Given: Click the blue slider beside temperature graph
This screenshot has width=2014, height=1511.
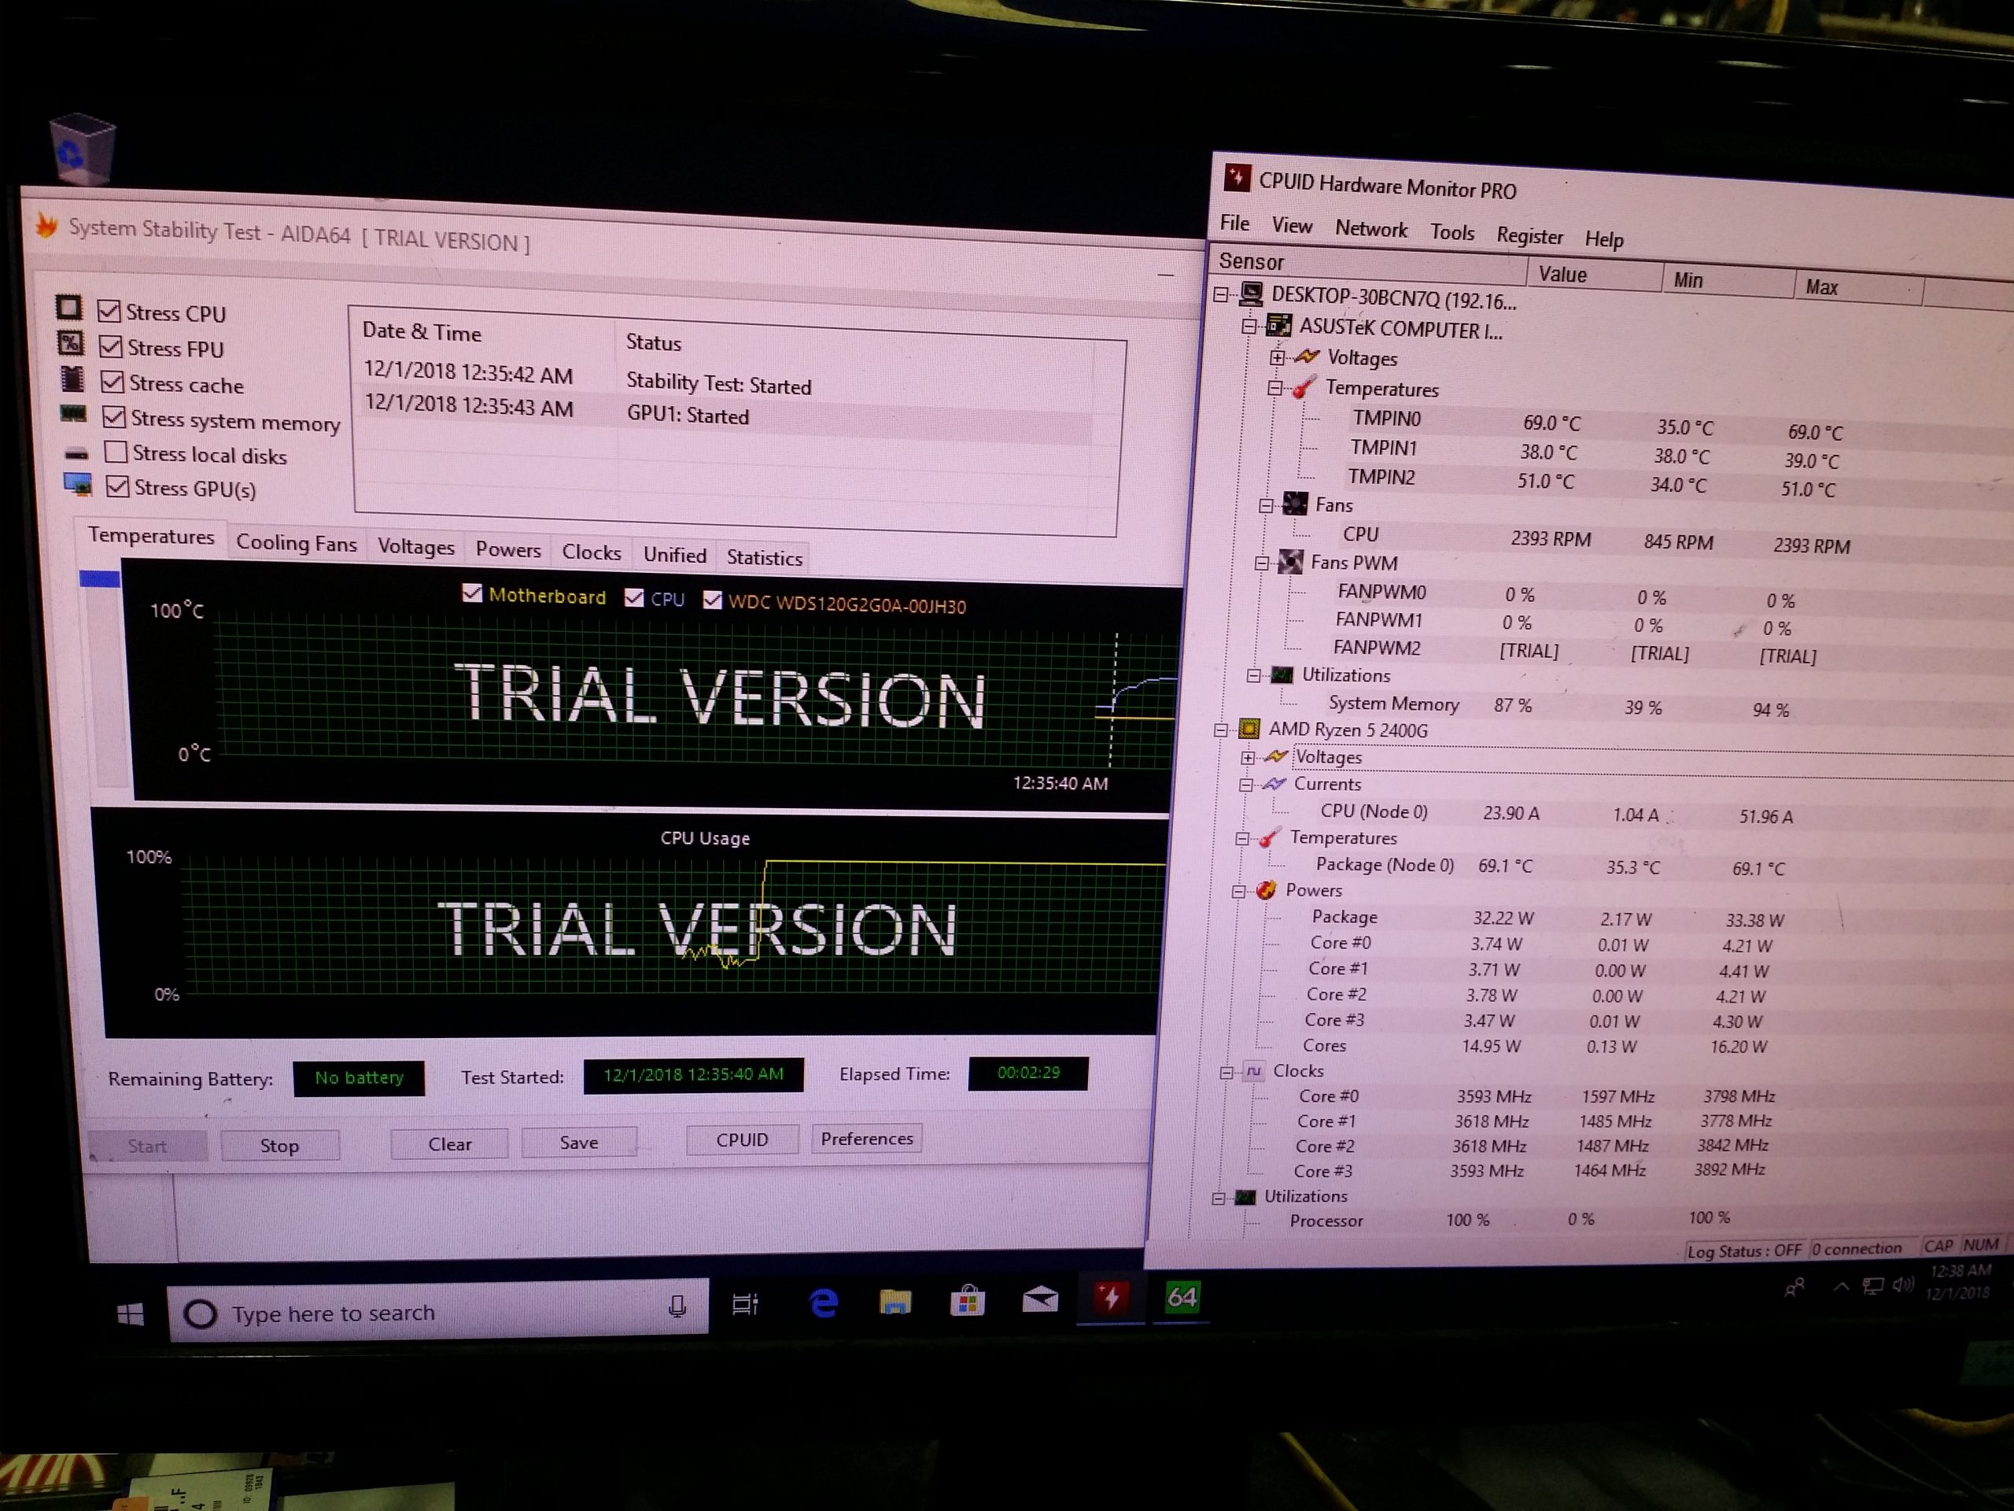Looking at the screenshot, I should 99,578.
